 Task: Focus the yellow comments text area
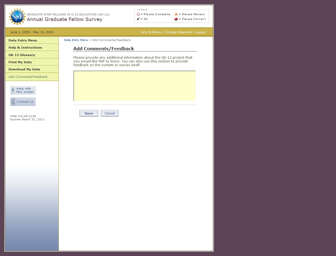(135, 86)
